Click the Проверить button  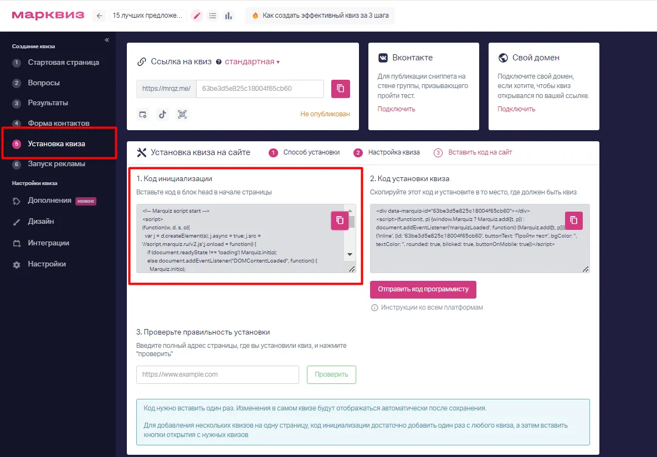(x=331, y=374)
